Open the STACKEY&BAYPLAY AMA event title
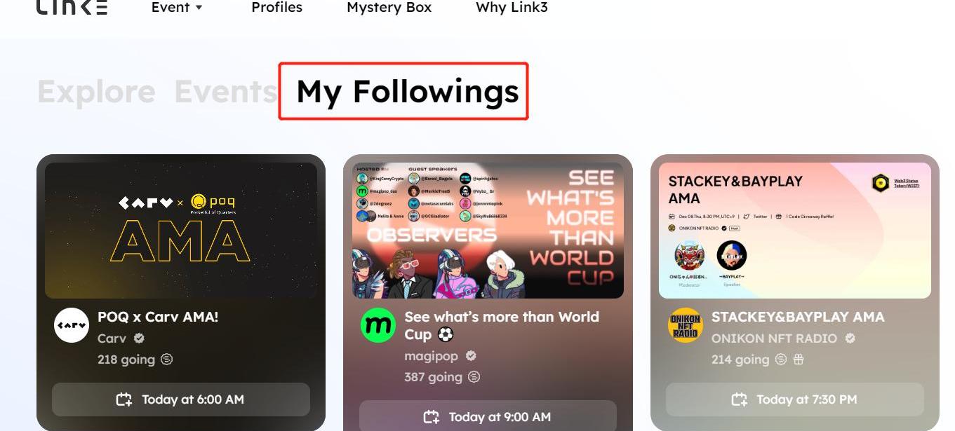 [x=798, y=317]
